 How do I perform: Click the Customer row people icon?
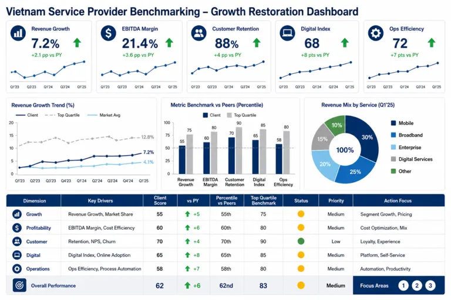point(17,241)
